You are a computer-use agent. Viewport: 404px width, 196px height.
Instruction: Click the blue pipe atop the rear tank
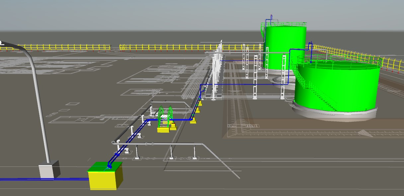(x=271, y=18)
